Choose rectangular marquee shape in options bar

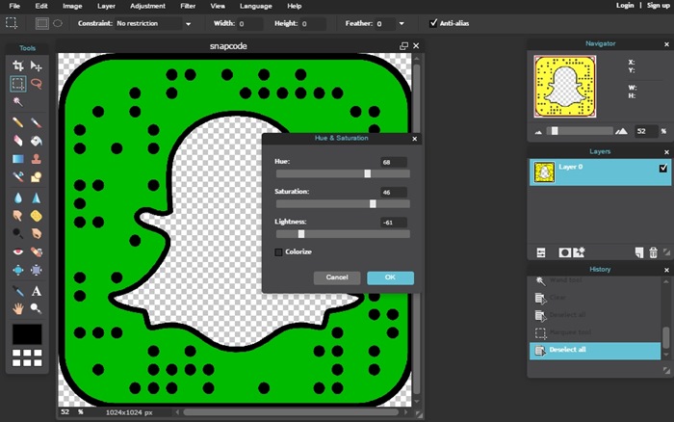click(41, 23)
